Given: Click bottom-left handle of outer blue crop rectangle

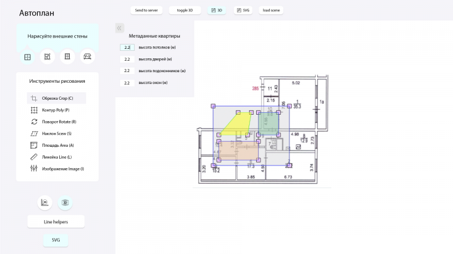Looking at the screenshot, I should tap(213, 166).
